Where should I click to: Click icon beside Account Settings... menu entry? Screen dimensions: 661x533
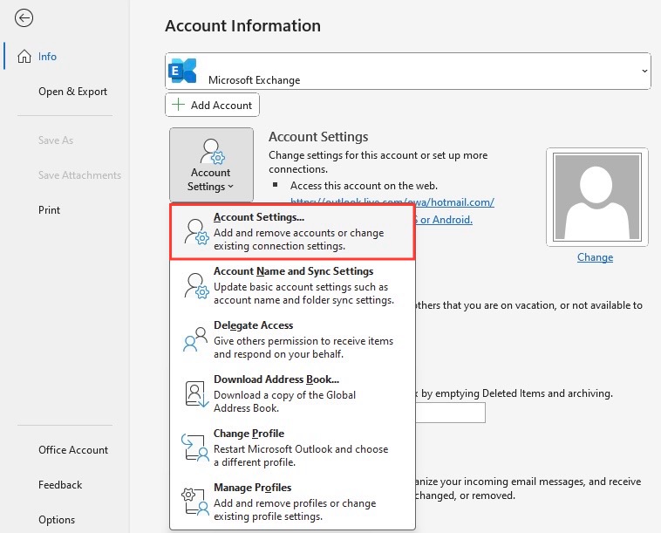(x=196, y=231)
